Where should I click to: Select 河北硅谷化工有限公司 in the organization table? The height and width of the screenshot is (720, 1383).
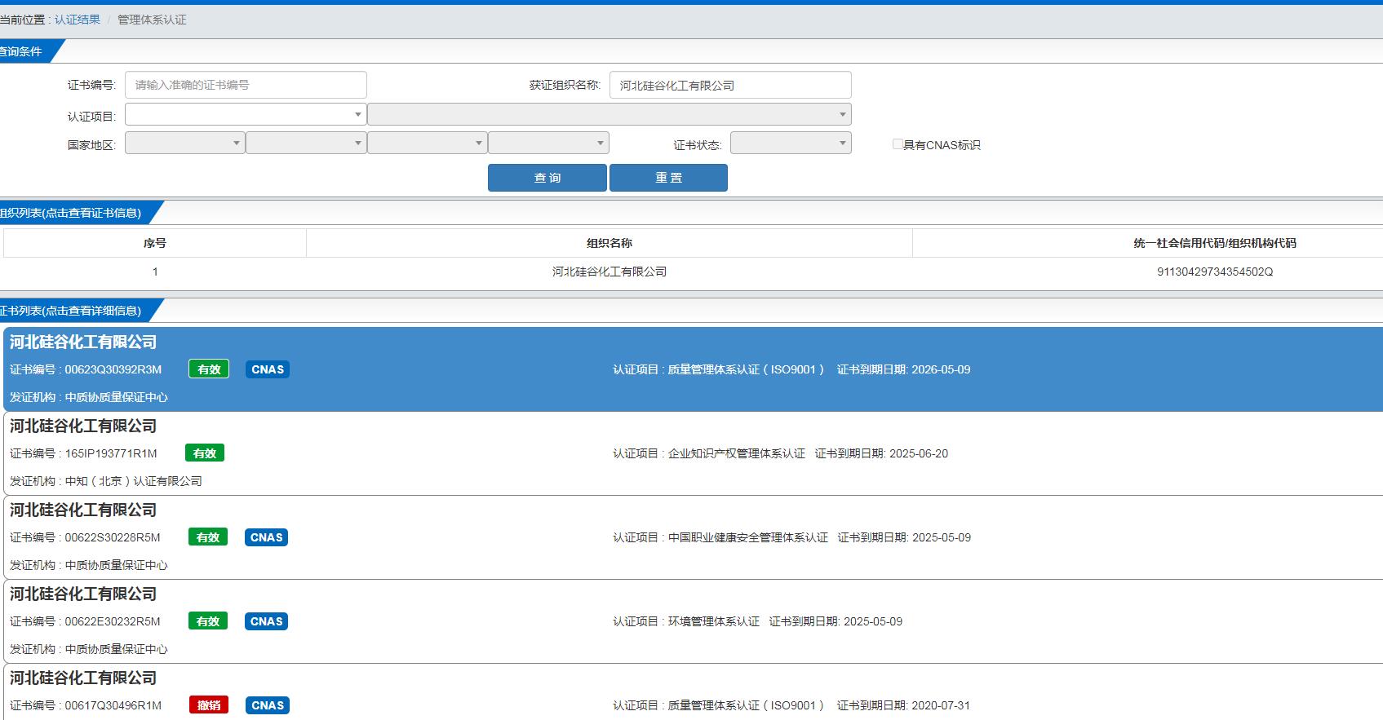tap(609, 272)
